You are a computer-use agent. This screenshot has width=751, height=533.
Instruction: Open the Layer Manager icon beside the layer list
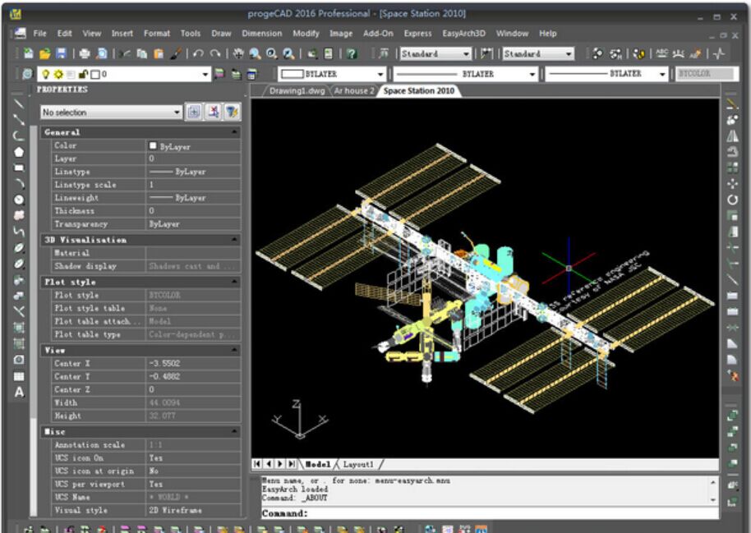pos(27,74)
